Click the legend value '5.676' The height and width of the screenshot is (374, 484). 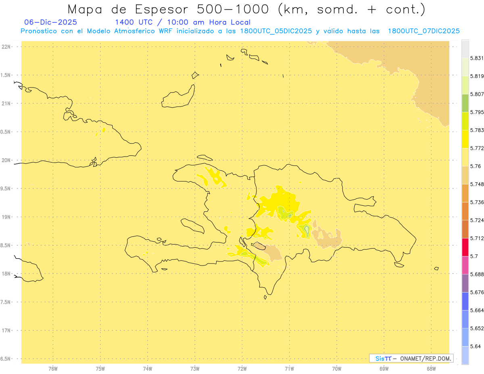coord(477,292)
